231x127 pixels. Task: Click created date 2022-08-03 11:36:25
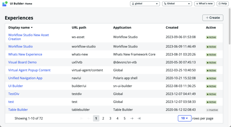(181, 86)
